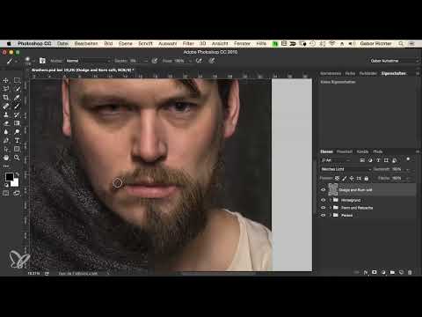Change the screen mode
The height and width of the screenshot is (317, 422).
point(17,193)
